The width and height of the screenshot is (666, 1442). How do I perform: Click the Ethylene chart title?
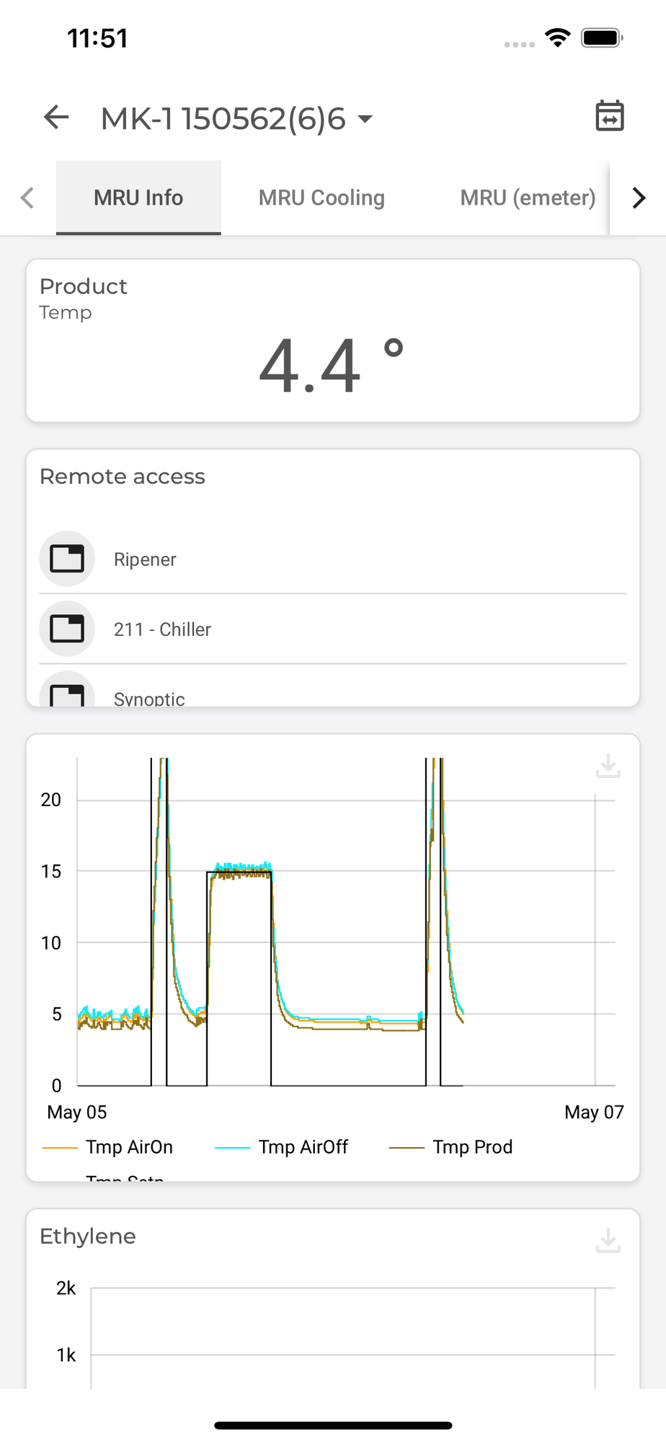(x=88, y=1237)
